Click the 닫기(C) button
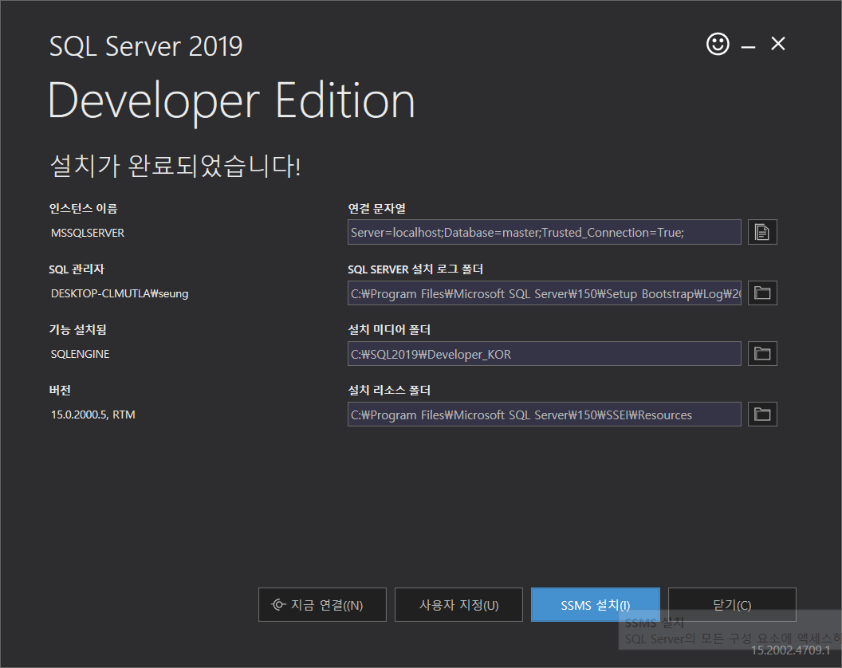This screenshot has width=842, height=668. pyautogui.click(x=732, y=605)
